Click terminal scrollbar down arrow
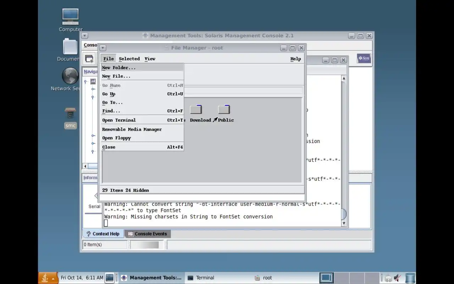 (343, 223)
